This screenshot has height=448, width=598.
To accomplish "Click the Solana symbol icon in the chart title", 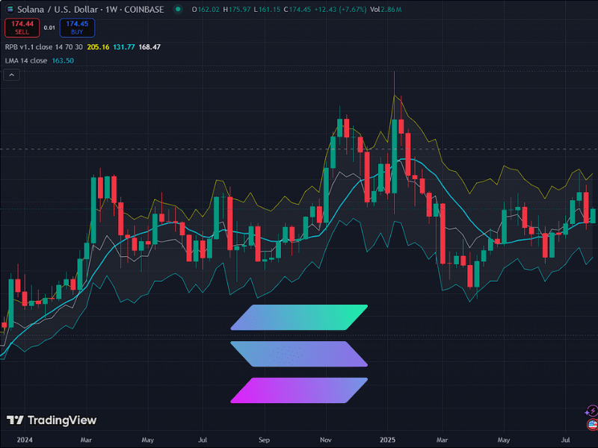I will [10, 9].
